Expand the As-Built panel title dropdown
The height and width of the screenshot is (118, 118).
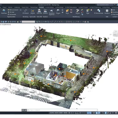117,17
